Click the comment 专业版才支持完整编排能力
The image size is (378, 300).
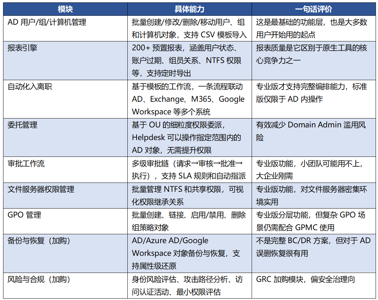(314, 99)
